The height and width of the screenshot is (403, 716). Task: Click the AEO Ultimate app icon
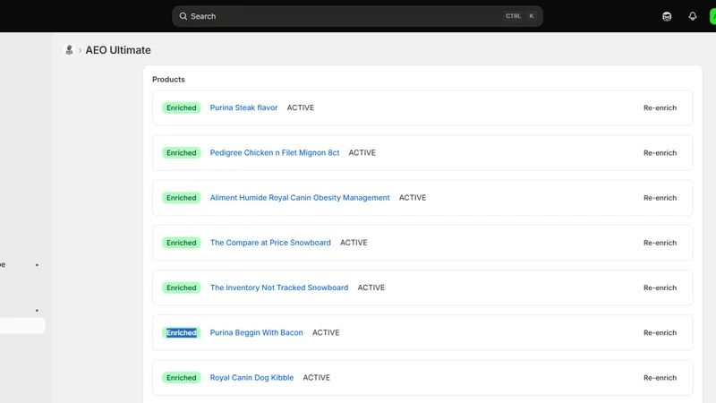pos(69,50)
